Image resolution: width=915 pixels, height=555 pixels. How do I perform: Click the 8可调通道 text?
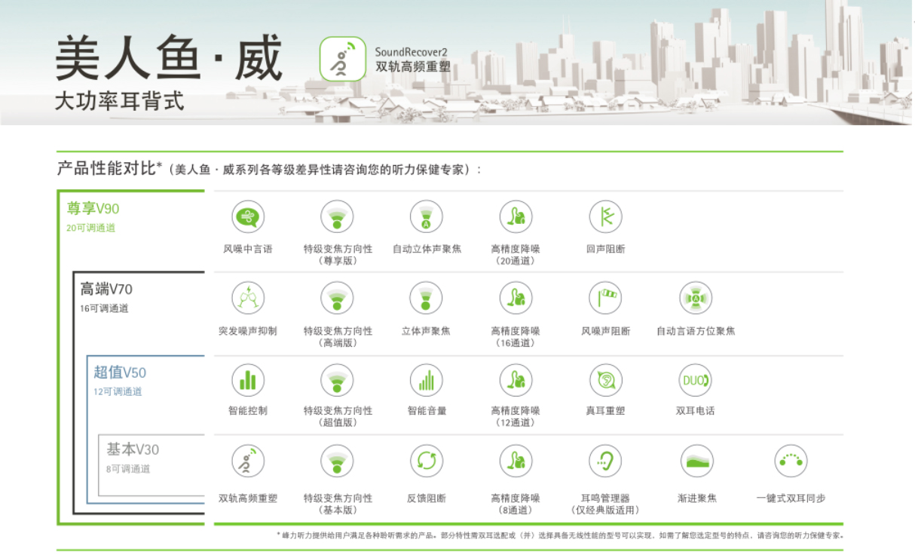[x=128, y=469]
